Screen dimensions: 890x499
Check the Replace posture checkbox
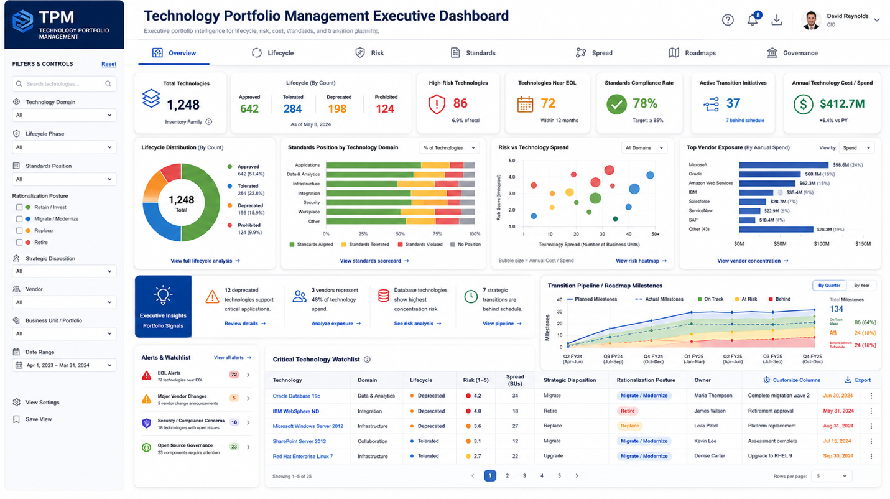pyautogui.click(x=19, y=231)
